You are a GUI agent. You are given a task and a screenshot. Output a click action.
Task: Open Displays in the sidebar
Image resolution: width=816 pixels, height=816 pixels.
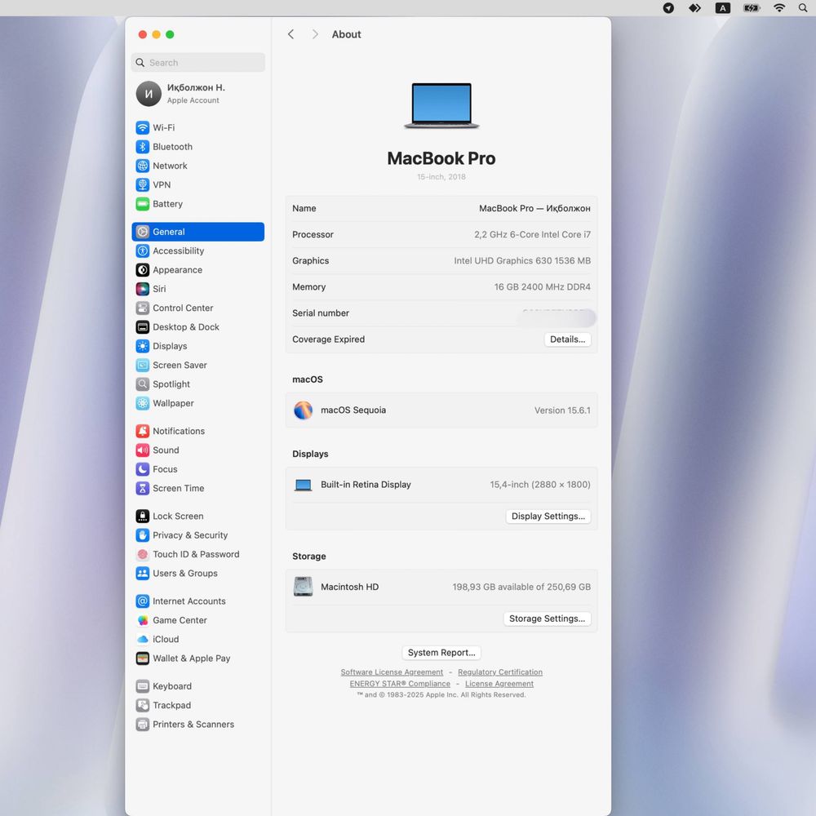coord(197,346)
